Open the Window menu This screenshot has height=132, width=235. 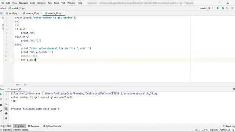click(71, 3)
